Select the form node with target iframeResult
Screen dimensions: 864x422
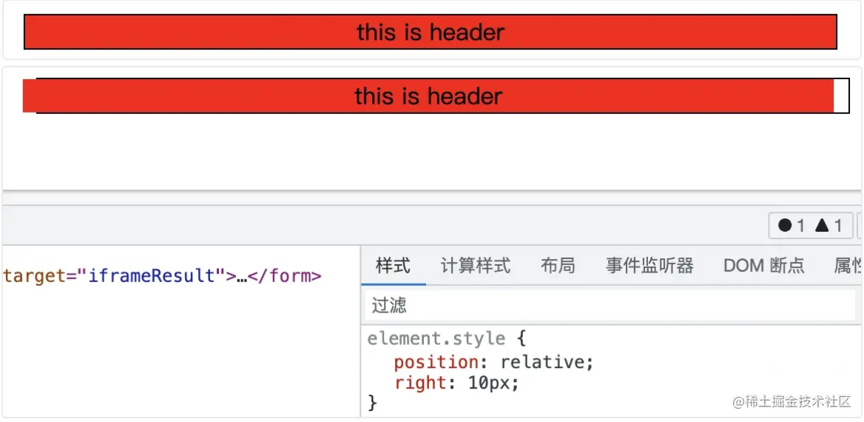tap(162, 276)
